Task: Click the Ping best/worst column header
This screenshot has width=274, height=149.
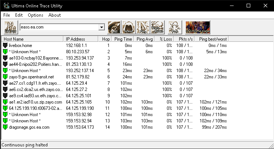Action: pyautogui.click(x=212, y=39)
